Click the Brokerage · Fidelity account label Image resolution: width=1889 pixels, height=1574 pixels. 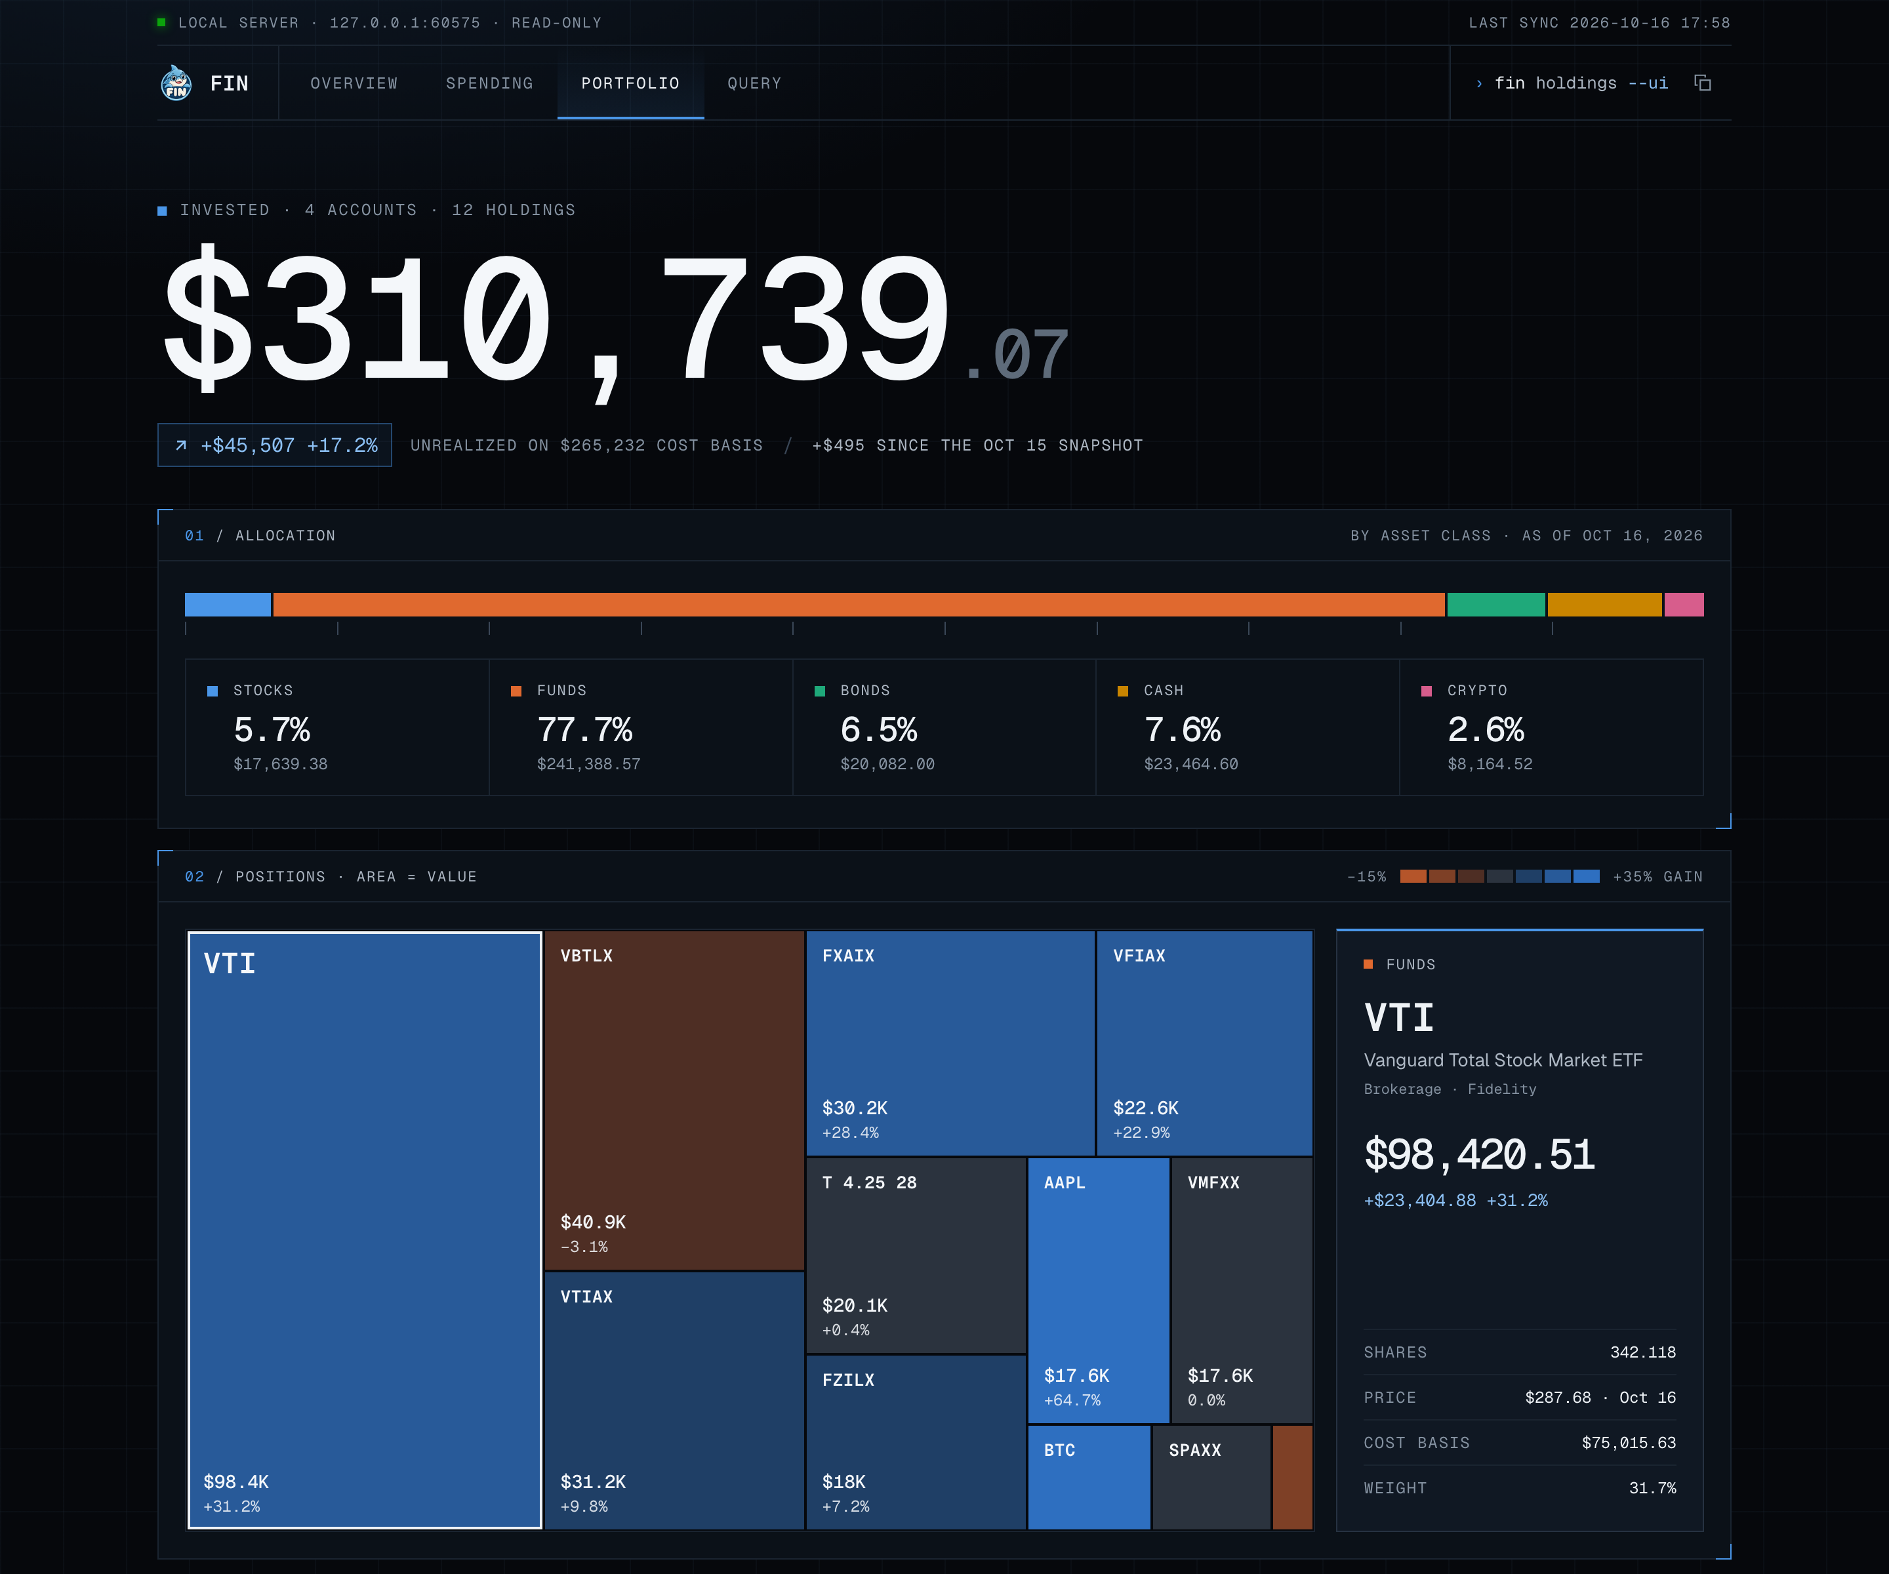[x=1450, y=1088]
